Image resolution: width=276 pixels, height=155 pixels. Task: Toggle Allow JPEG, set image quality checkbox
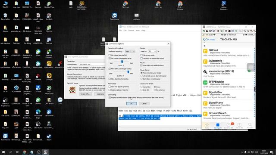pyautogui.click(x=110, y=69)
